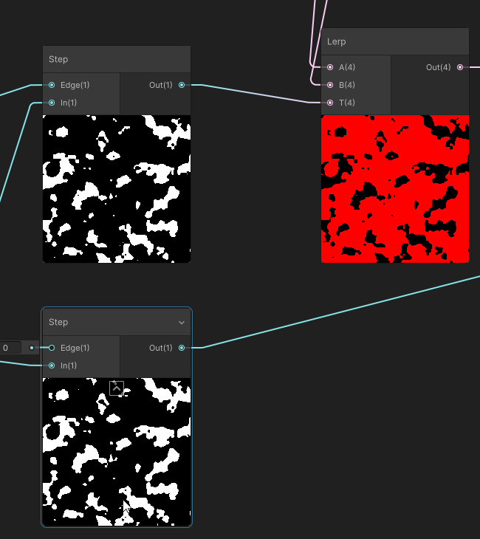Click the In(1) port of the selected Step node
480x539 pixels.
click(52, 365)
